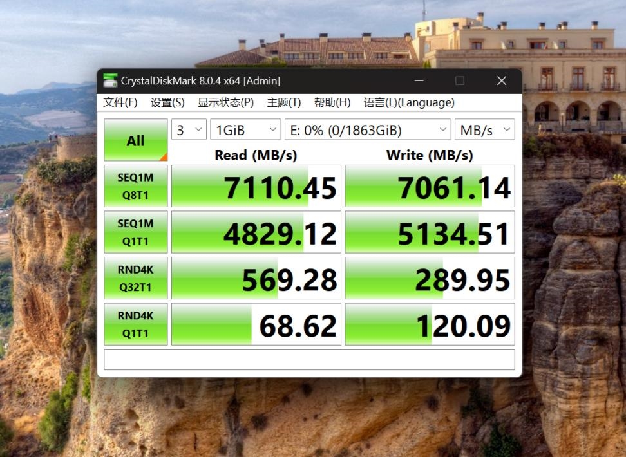This screenshot has height=457, width=626.
Task: Open the 显示状态(P) menu
Action: (x=225, y=102)
